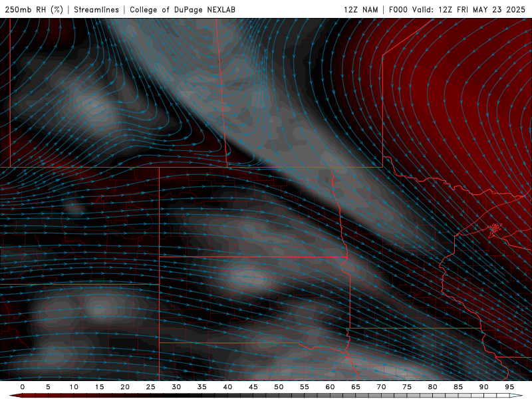The width and height of the screenshot is (532, 399).
Task: Click the "12Z NAM" model label
Action: click(x=360, y=9)
